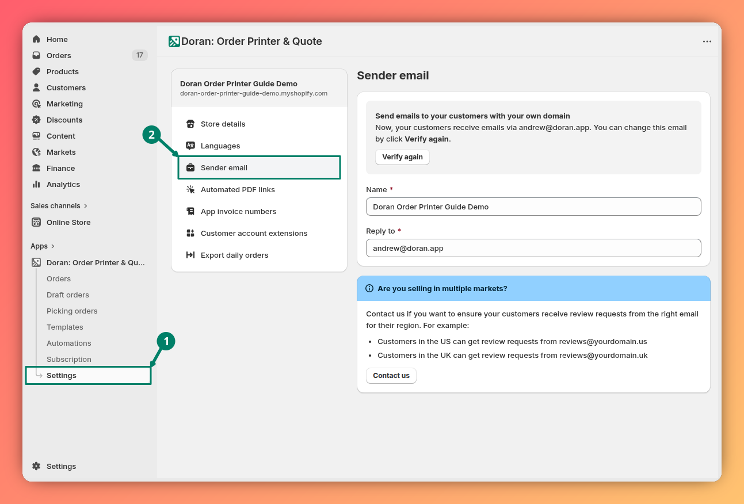
Task: Click the Name input field
Action: click(x=533, y=207)
